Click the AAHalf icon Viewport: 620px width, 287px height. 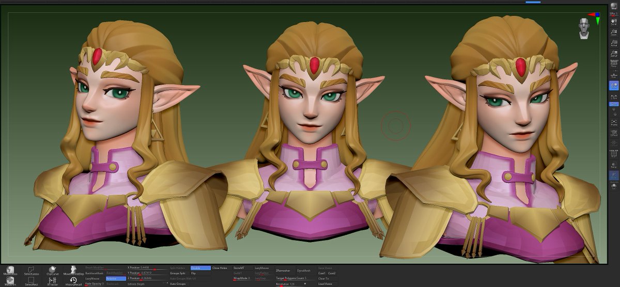click(614, 53)
